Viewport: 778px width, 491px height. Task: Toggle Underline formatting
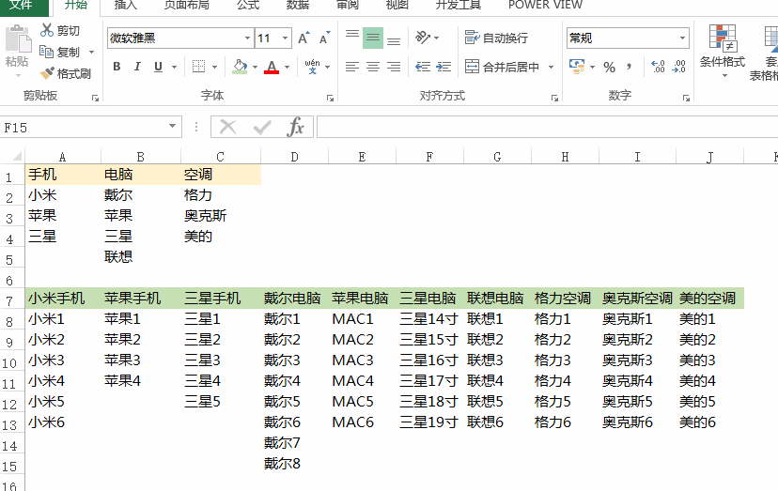point(158,67)
